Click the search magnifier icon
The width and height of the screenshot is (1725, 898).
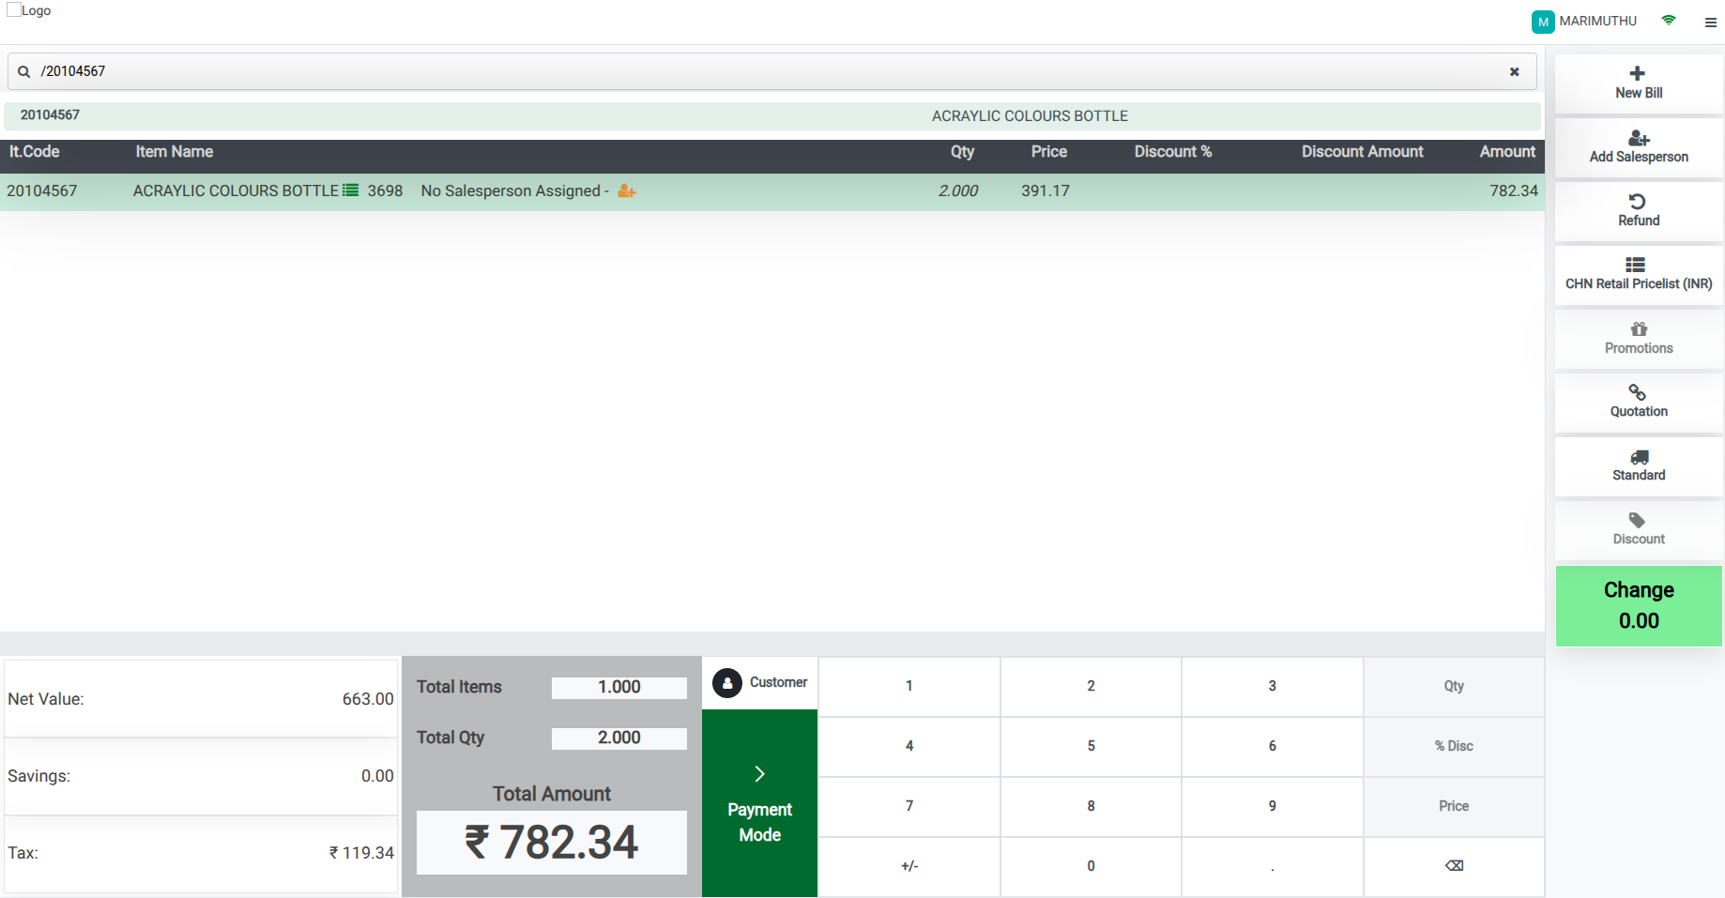click(24, 71)
